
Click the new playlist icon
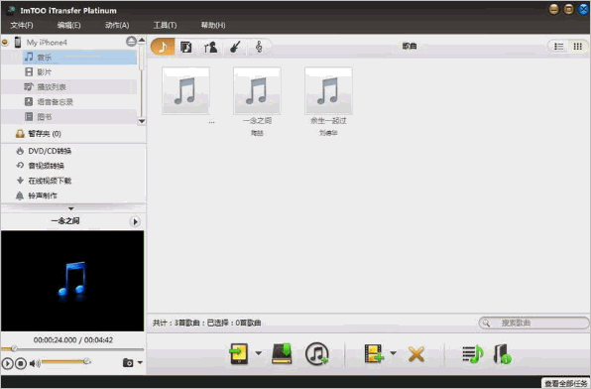coord(473,354)
